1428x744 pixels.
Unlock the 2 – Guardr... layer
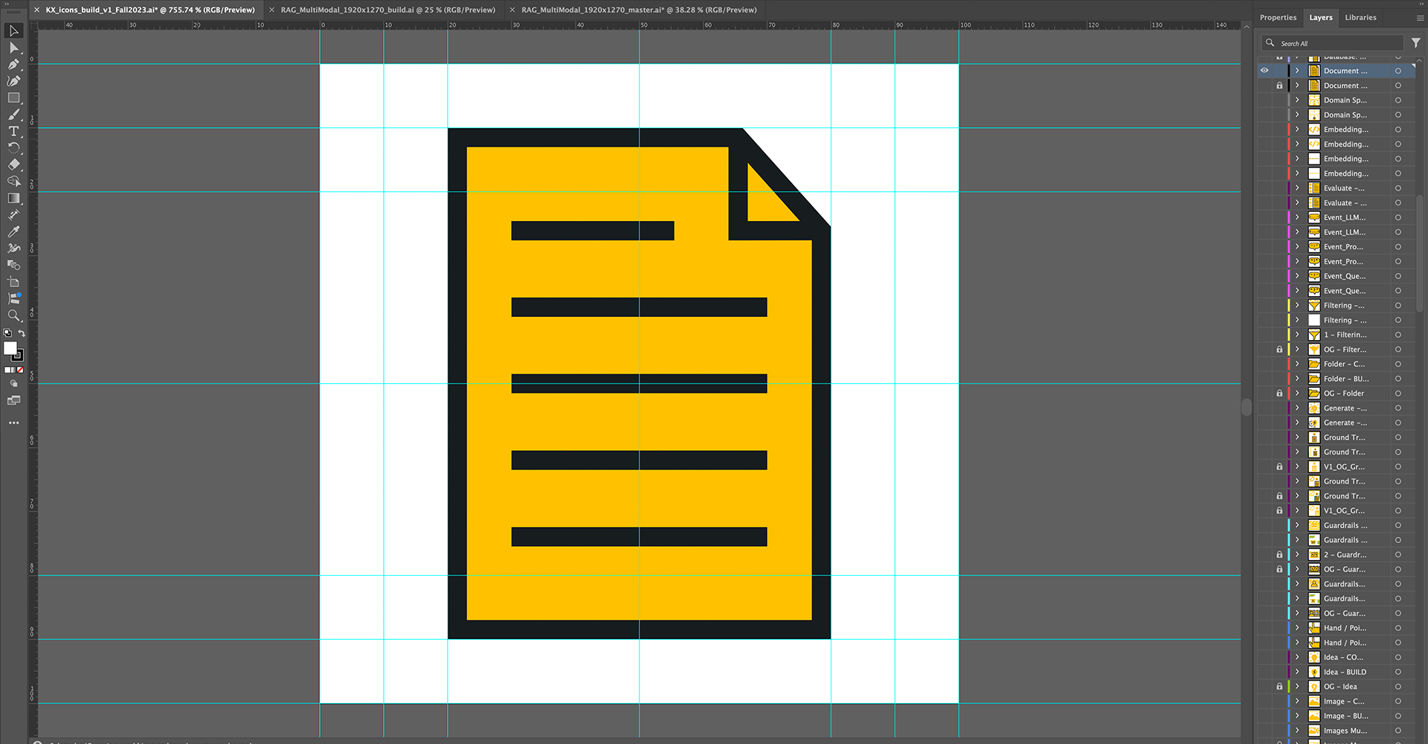pyautogui.click(x=1279, y=555)
